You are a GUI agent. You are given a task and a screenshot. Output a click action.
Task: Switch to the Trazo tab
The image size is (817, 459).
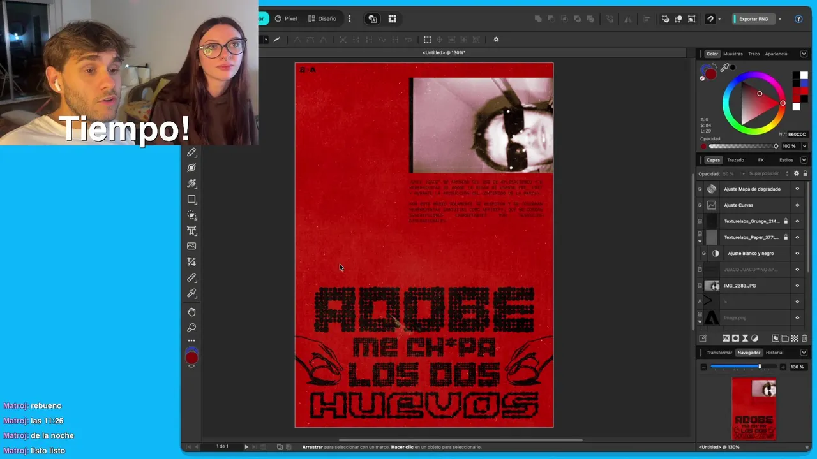[754, 54]
